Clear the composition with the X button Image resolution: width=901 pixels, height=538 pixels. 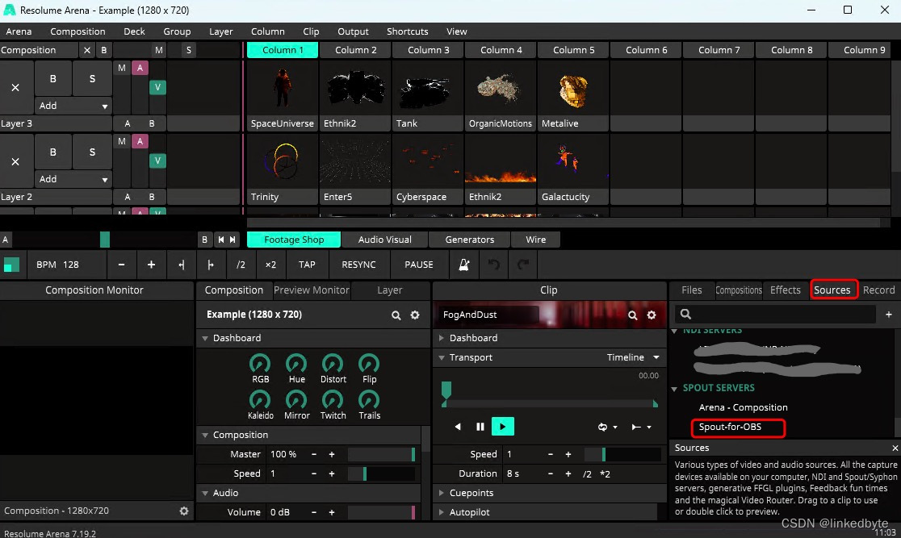pyautogui.click(x=86, y=50)
